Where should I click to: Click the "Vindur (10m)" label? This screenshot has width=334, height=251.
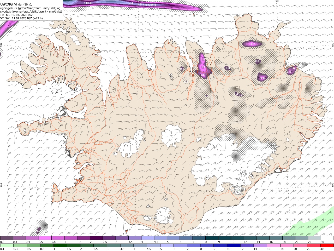coord(23,4)
